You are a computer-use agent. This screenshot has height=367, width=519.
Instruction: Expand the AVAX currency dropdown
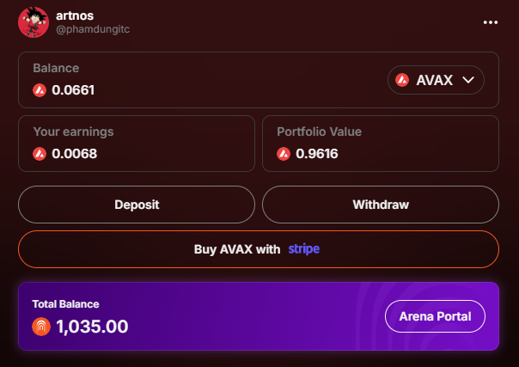pyautogui.click(x=436, y=80)
